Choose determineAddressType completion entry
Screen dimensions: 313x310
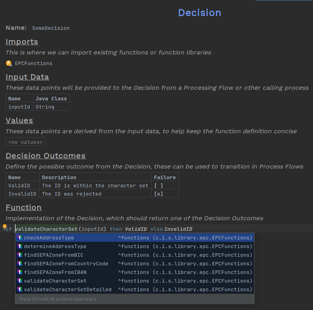tap(135, 246)
